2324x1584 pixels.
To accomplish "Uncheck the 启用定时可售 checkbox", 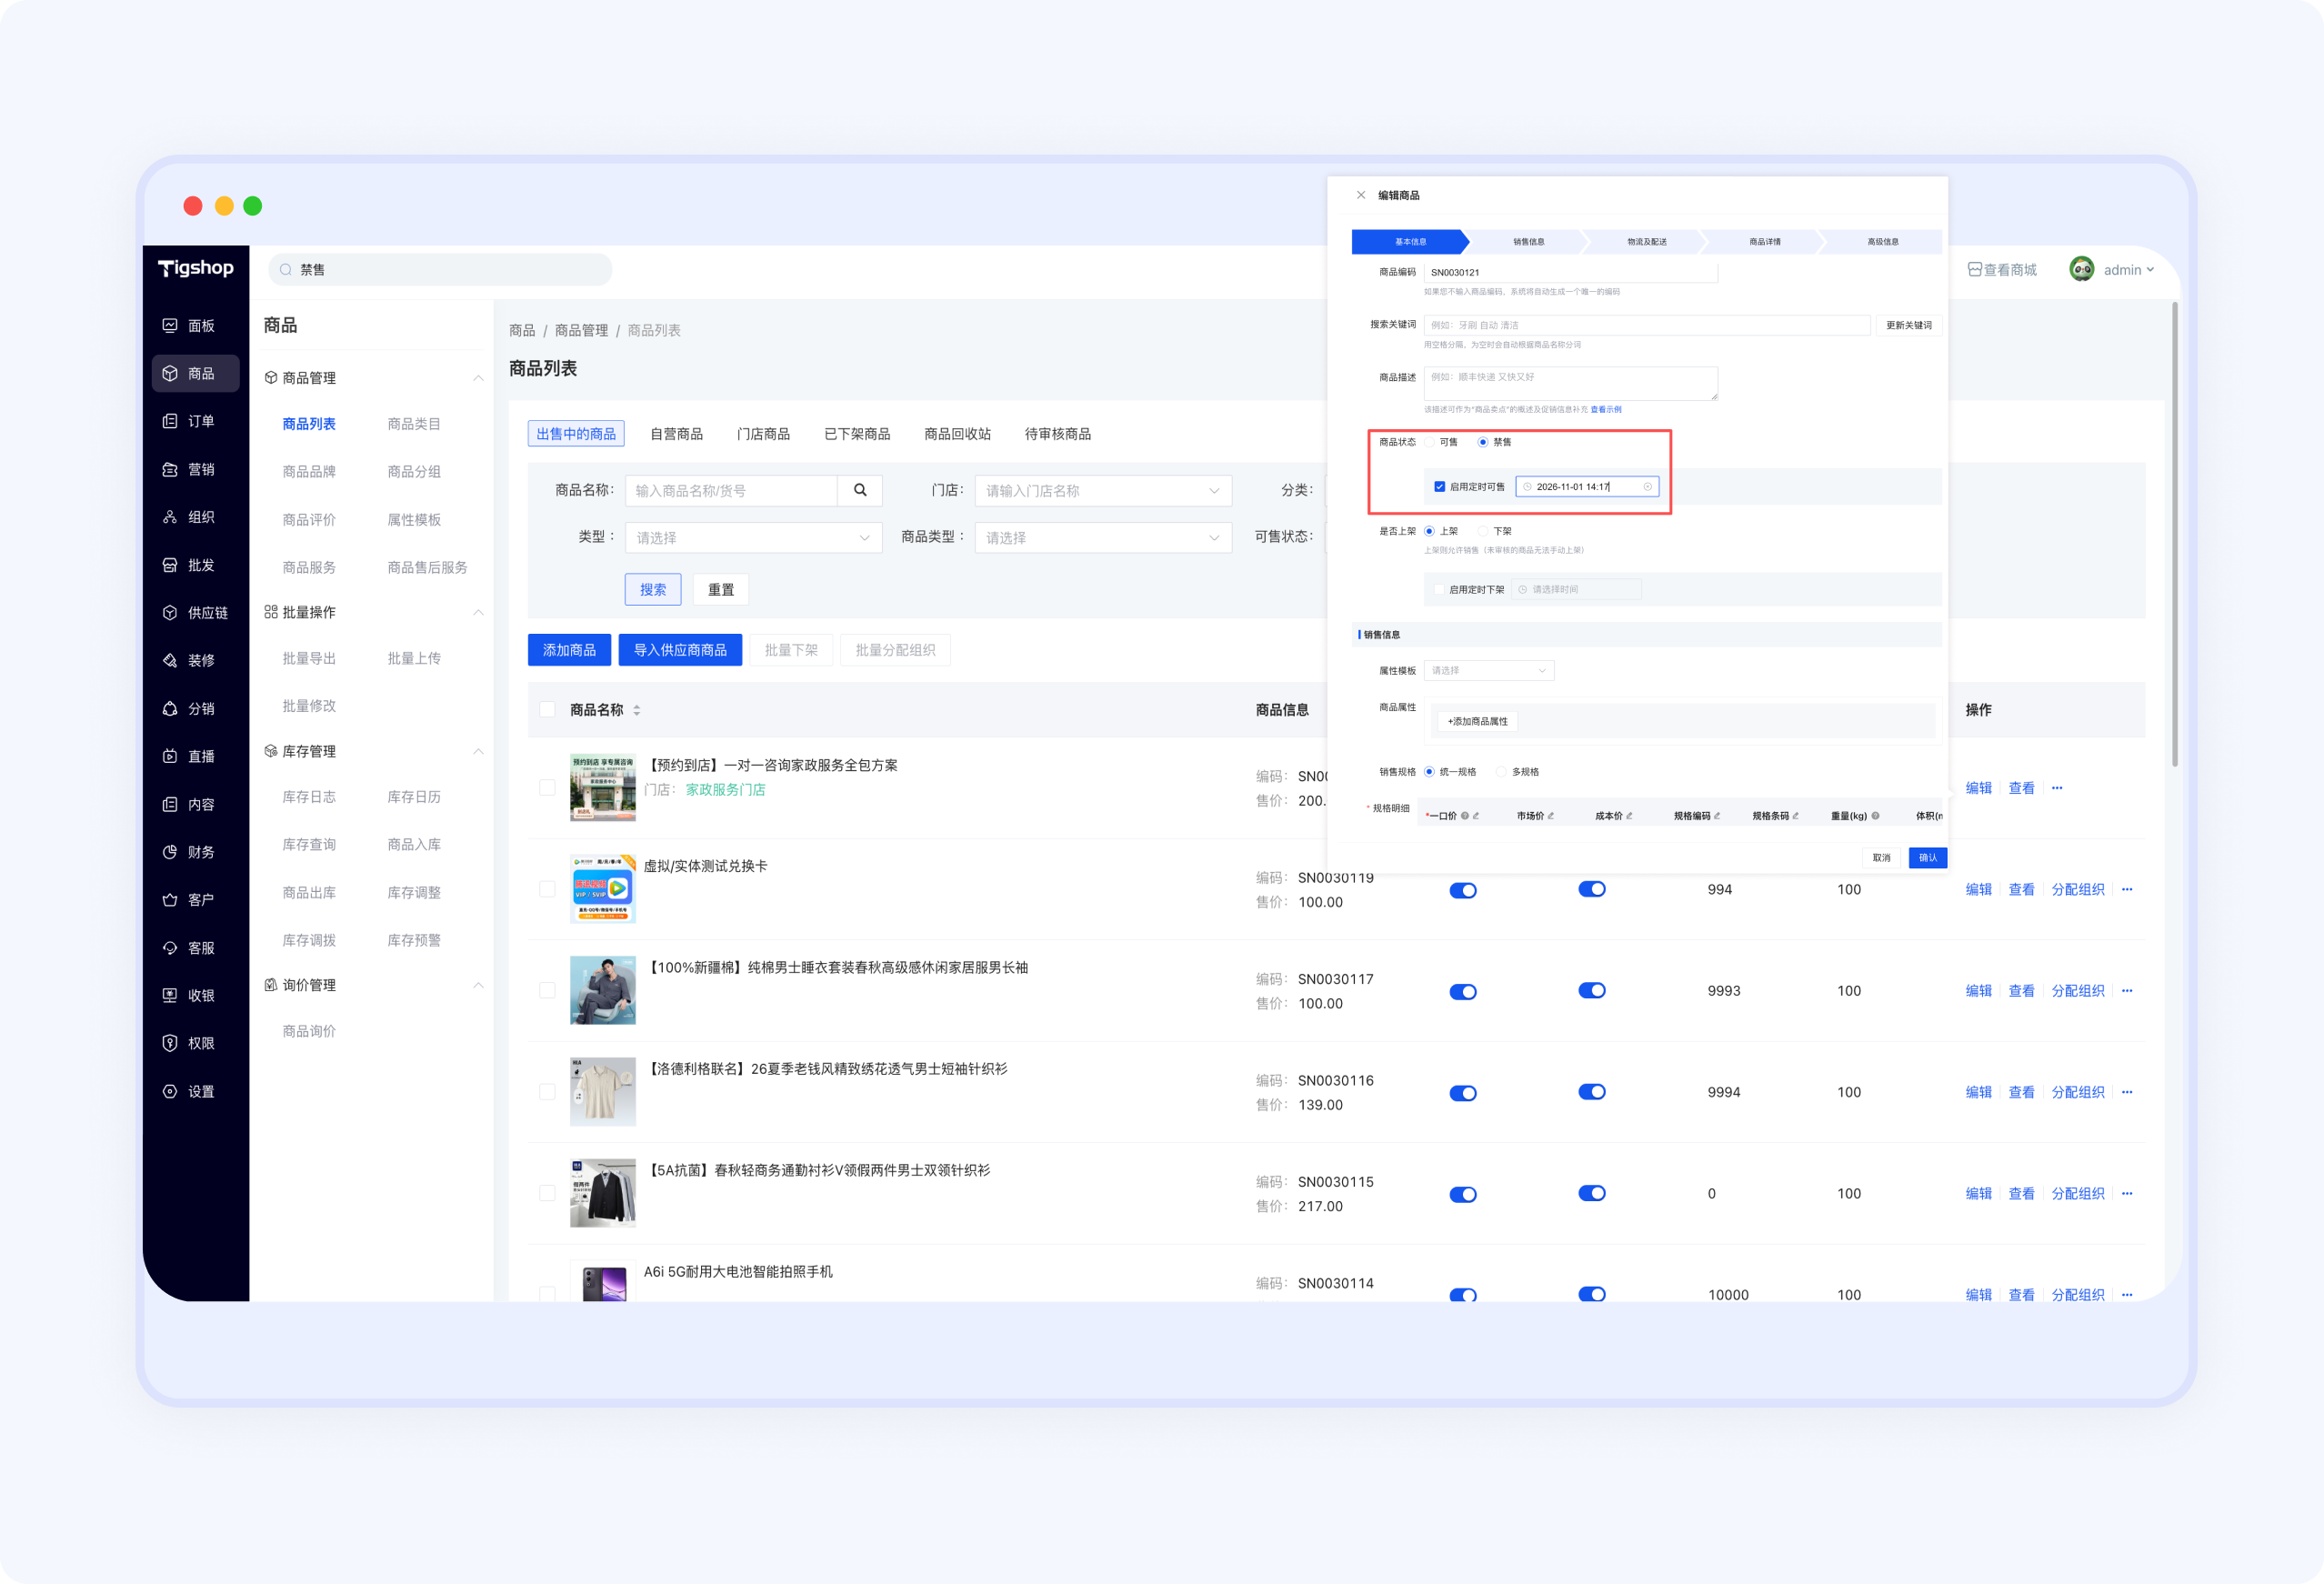I will point(1440,487).
